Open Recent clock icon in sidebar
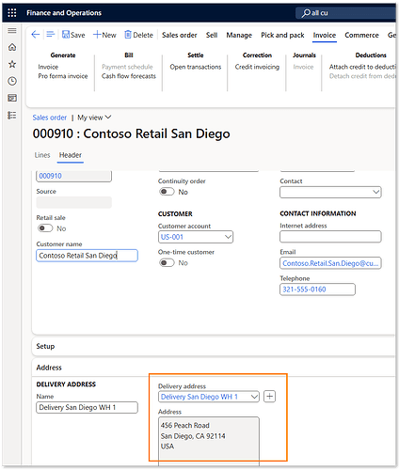Viewport: 399px width, 470px height. (x=12, y=81)
